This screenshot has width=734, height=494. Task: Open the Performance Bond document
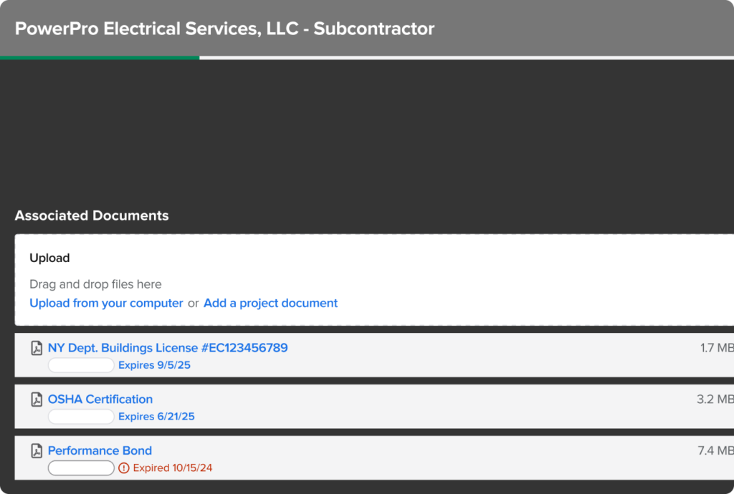(x=100, y=450)
